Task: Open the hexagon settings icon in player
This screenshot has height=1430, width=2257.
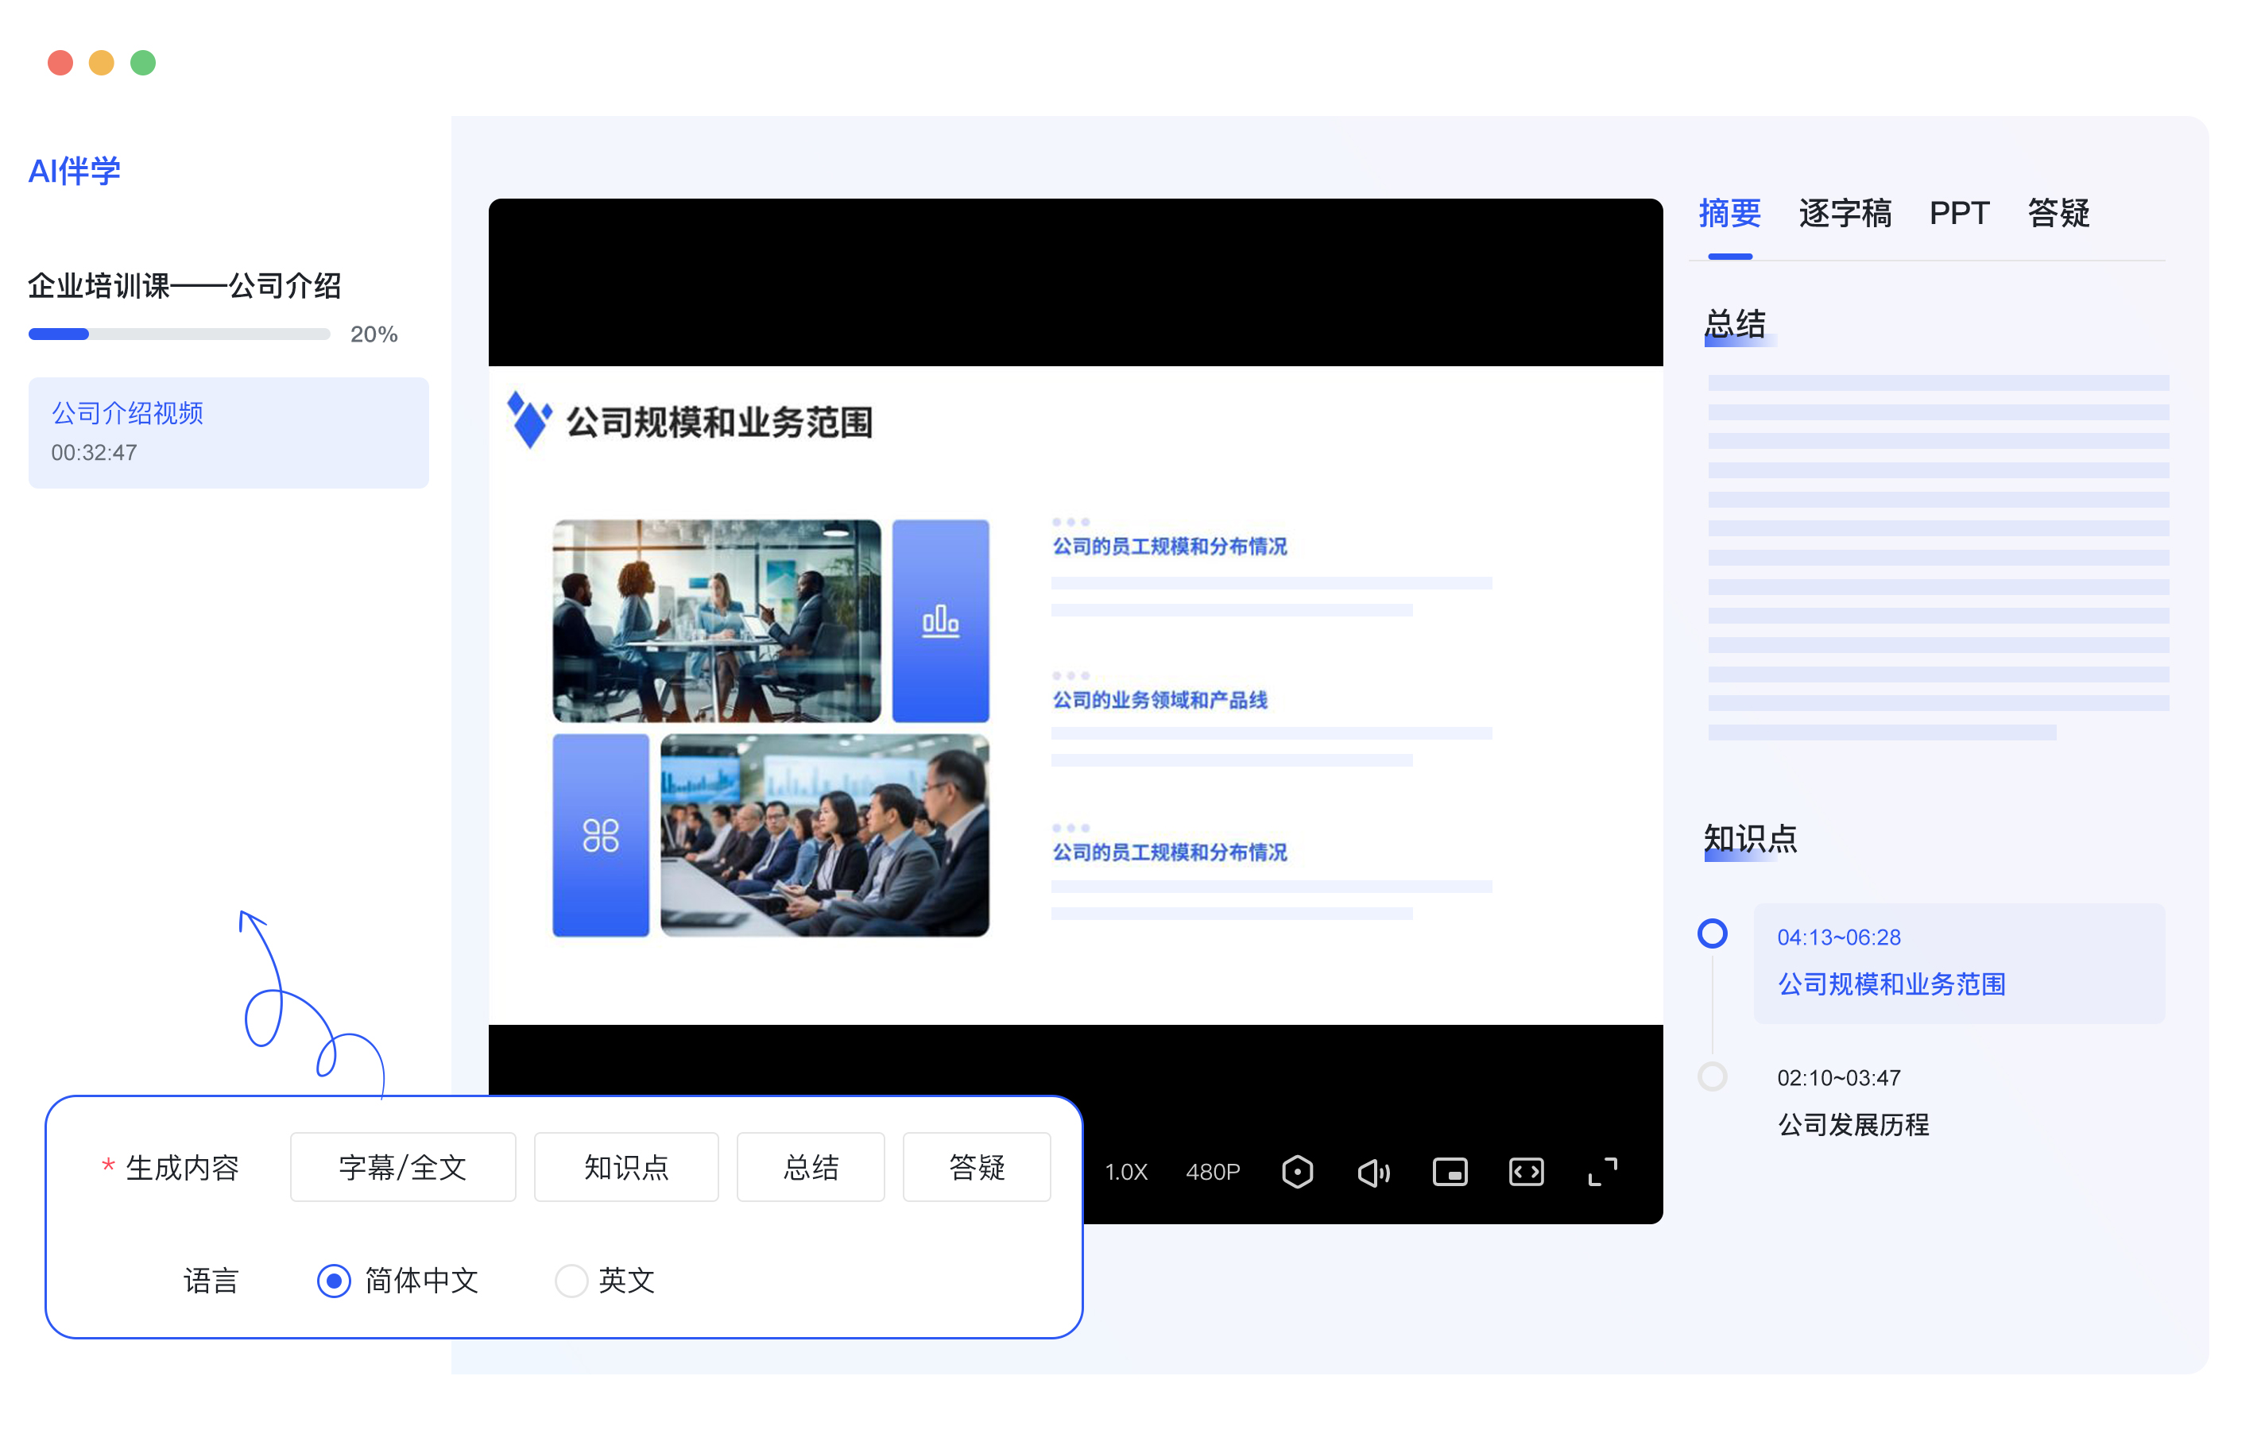Action: click(x=1297, y=1171)
